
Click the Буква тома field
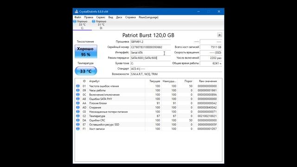coord(150,63)
